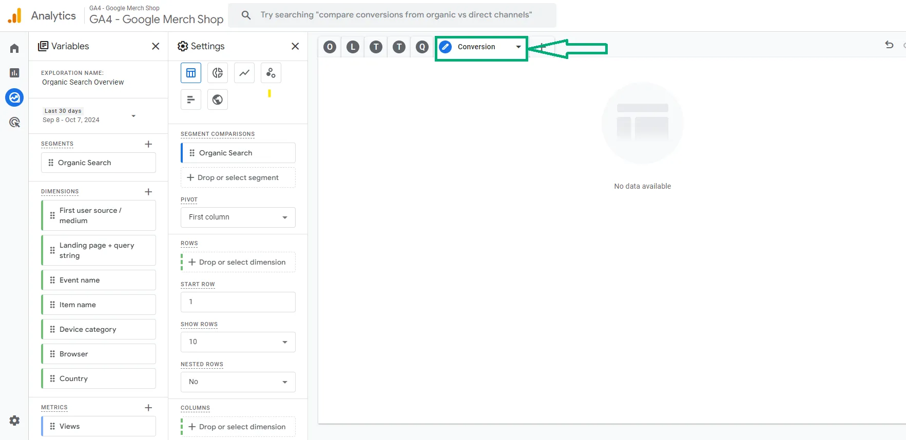Select the Organic Search segment comparison chip
Image resolution: width=906 pixels, height=440 pixels.
[x=238, y=153]
